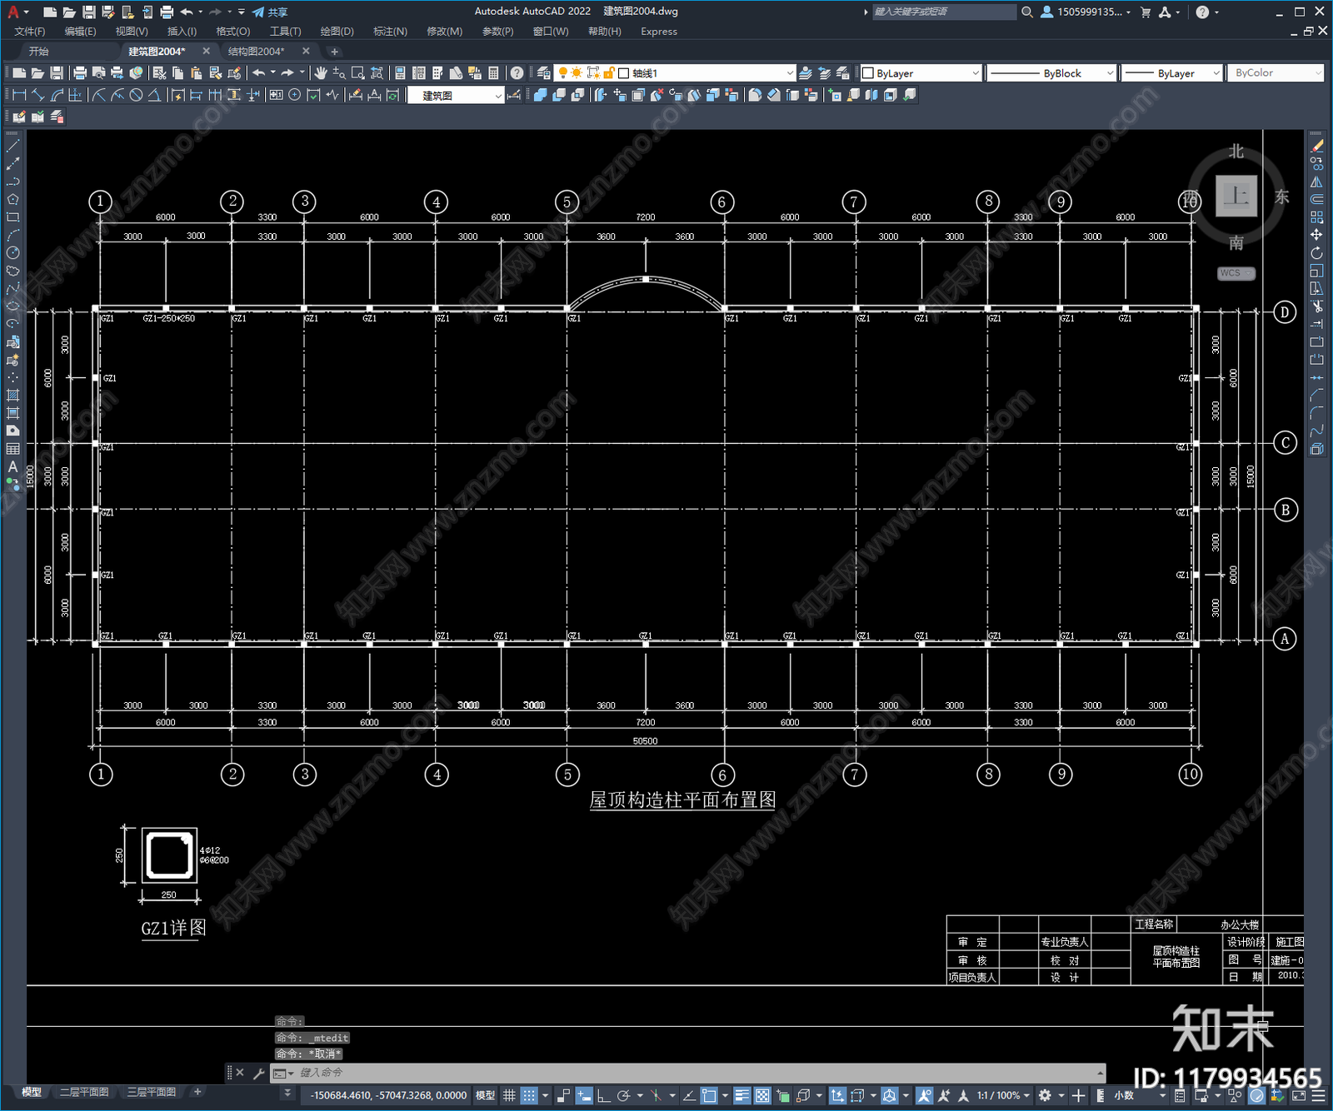Switch to the 结构图2004* drawing tab
The image size is (1333, 1111).
(x=257, y=52)
